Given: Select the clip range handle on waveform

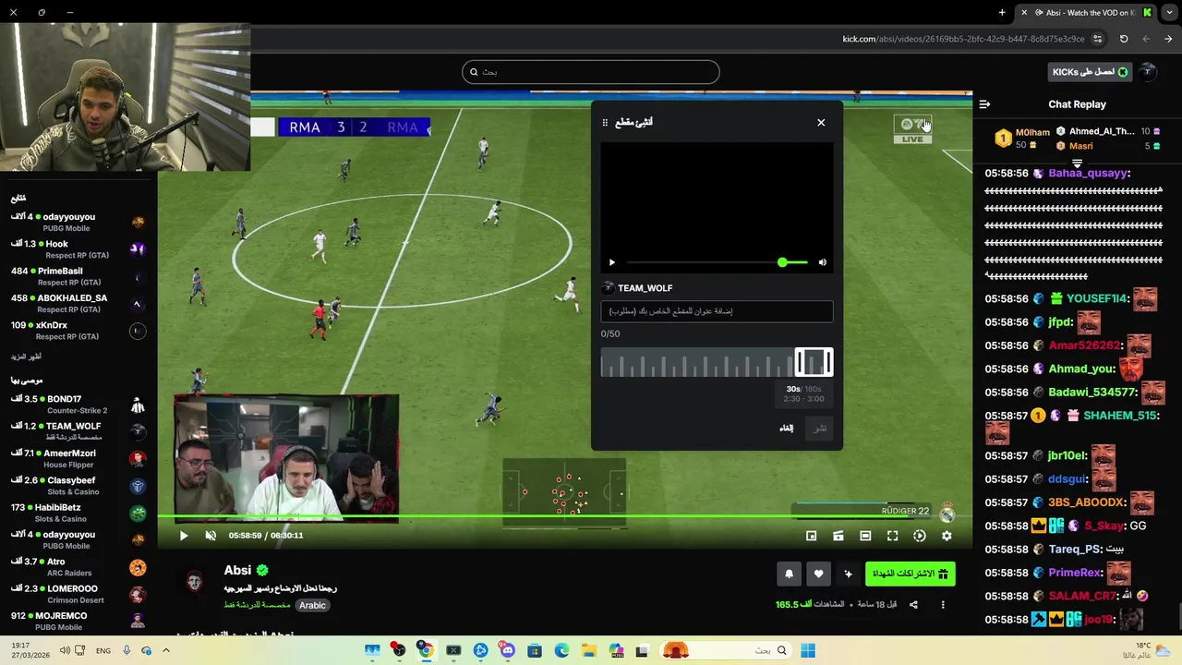Looking at the screenshot, I should click(x=814, y=362).
